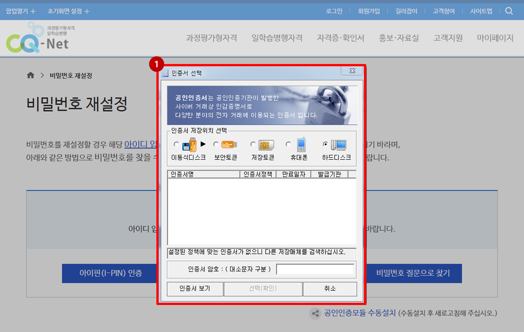Click the home breadcrumb icon
Image resolution: width=524 pixels, height=332 pixels.
(x=31, y=75)
